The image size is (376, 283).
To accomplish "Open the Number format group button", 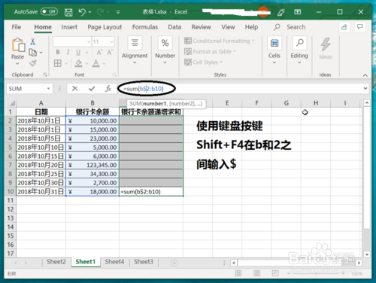I will tap(165, 50).
